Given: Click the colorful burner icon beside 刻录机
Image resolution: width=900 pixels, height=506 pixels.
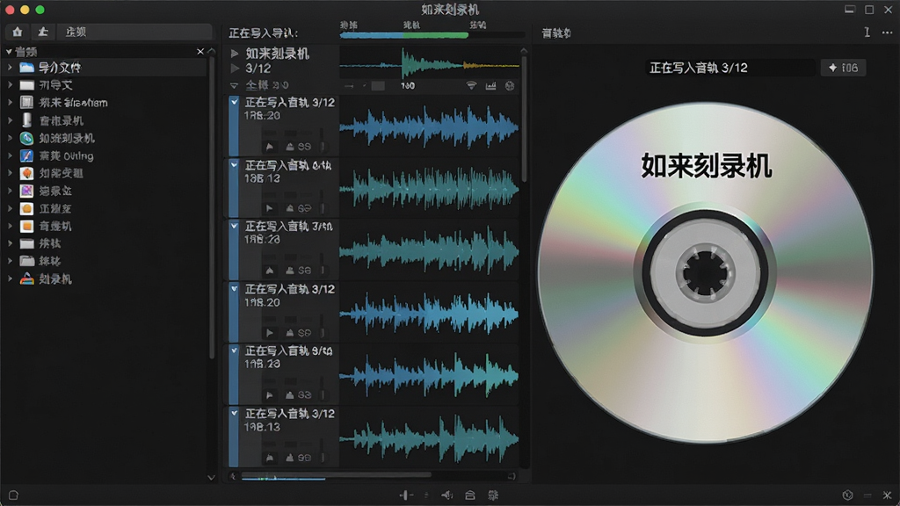Looking at the screenshot, I should (26, 278).
